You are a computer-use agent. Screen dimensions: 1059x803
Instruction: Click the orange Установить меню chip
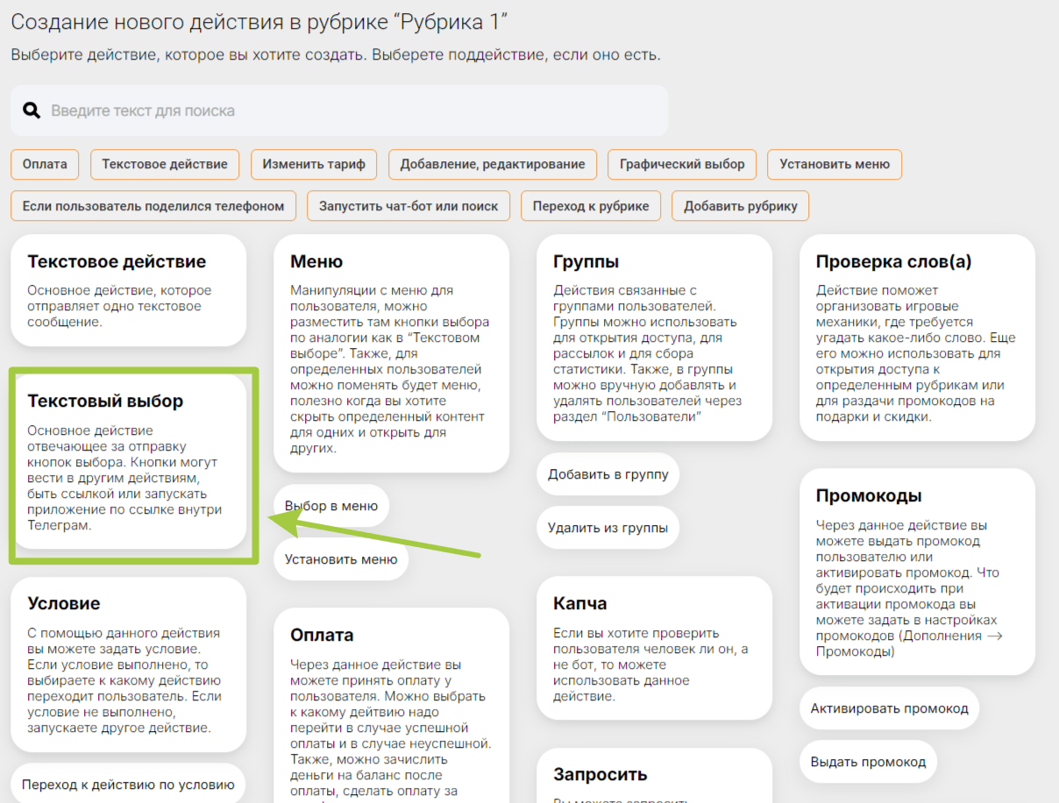pos(835,164)
